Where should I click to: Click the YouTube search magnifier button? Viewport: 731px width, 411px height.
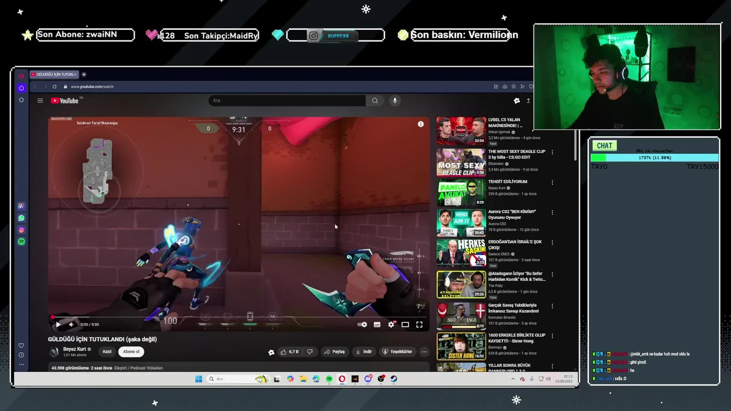[x=375, y=100]
